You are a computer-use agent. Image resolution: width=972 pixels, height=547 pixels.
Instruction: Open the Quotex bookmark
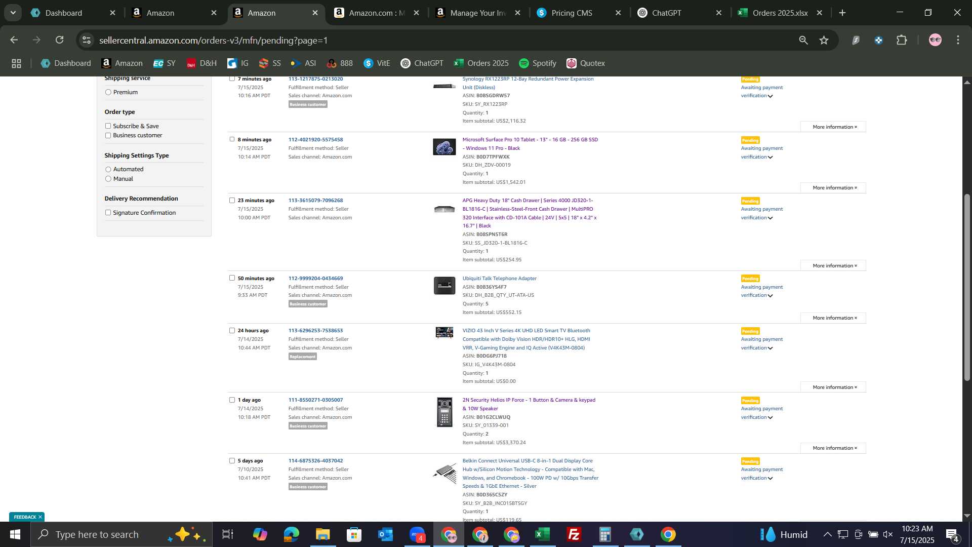(586, 63)
